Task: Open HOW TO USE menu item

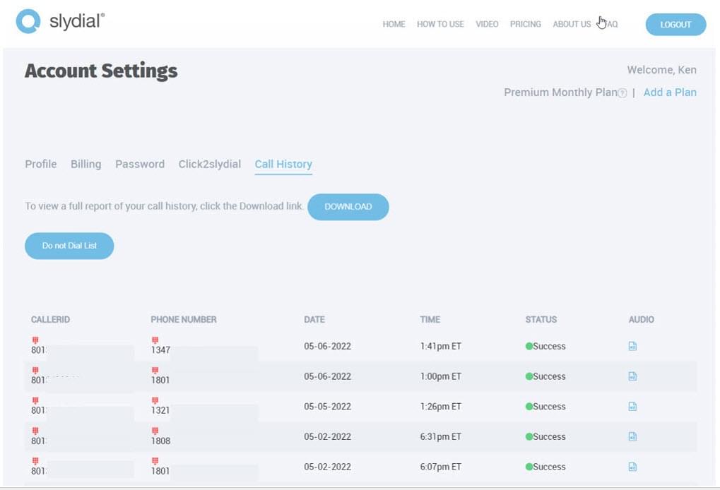Action: pos(440,24)
